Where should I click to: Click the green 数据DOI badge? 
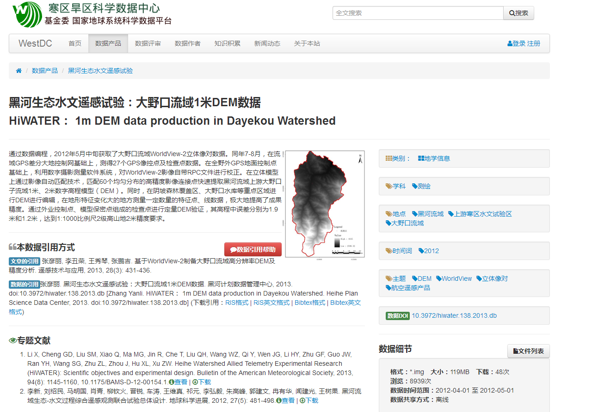click(398, 316)
